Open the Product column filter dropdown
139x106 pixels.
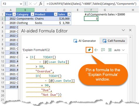[56, 14]
